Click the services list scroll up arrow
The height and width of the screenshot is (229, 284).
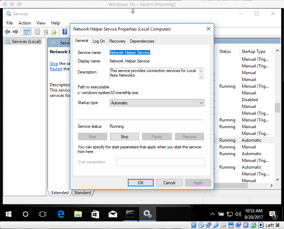coord(277,50)
